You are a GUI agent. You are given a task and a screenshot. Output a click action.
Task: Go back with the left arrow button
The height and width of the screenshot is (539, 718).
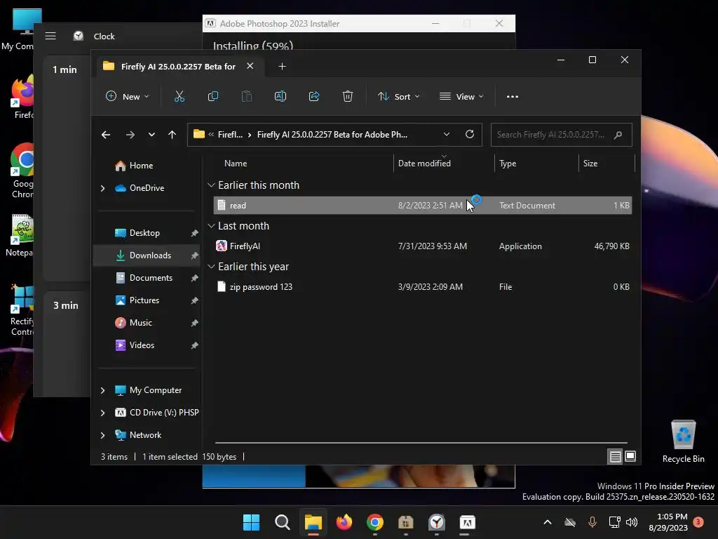106,135
